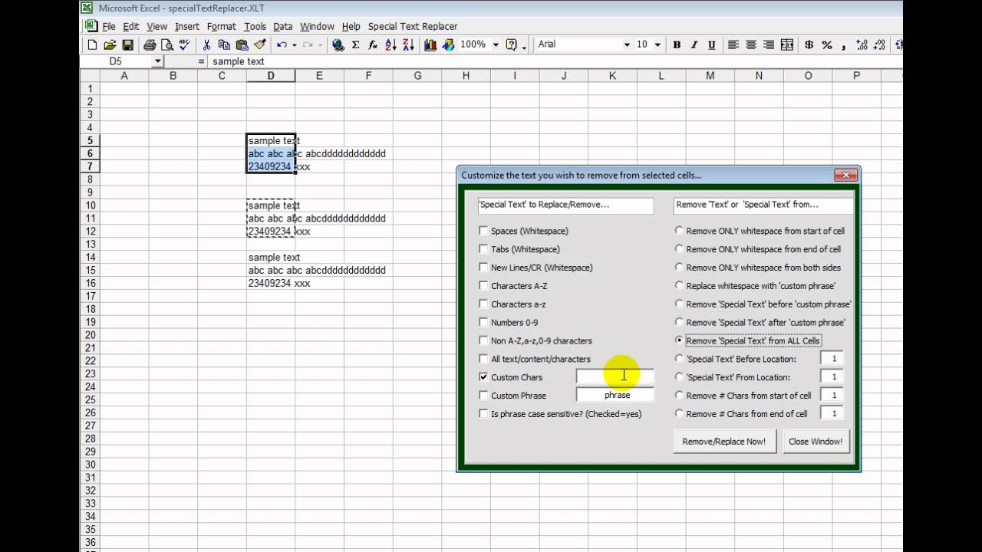Check Characters A-Z checkbox
This screenshot has width=982, height=552.
pos(483,286)
